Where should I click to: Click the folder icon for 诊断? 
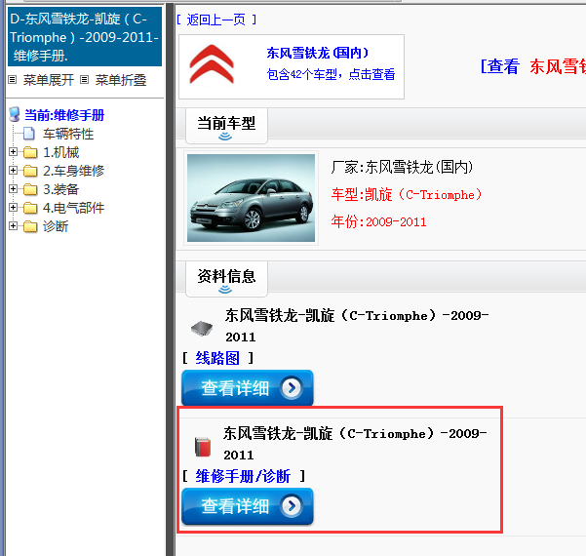(30, 226)
